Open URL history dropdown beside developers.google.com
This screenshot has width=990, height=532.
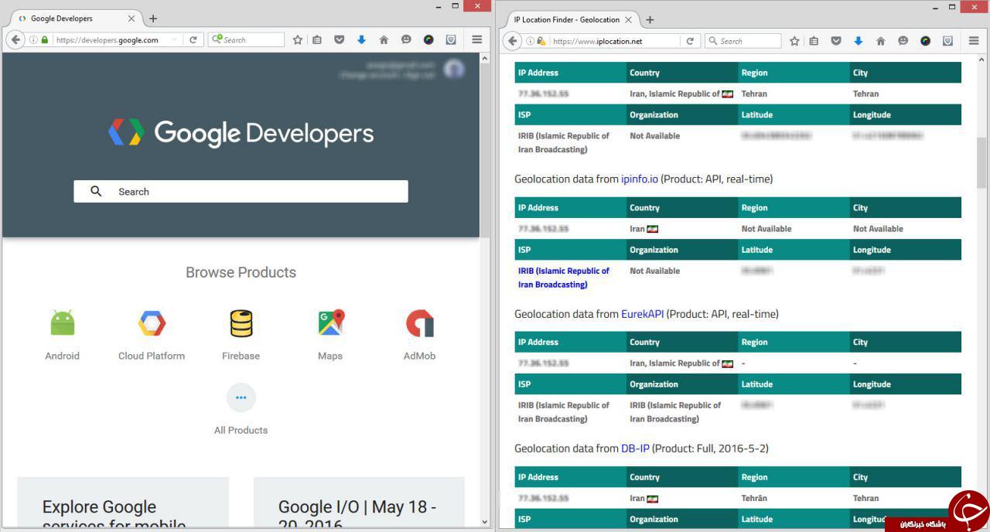point(175,40)
